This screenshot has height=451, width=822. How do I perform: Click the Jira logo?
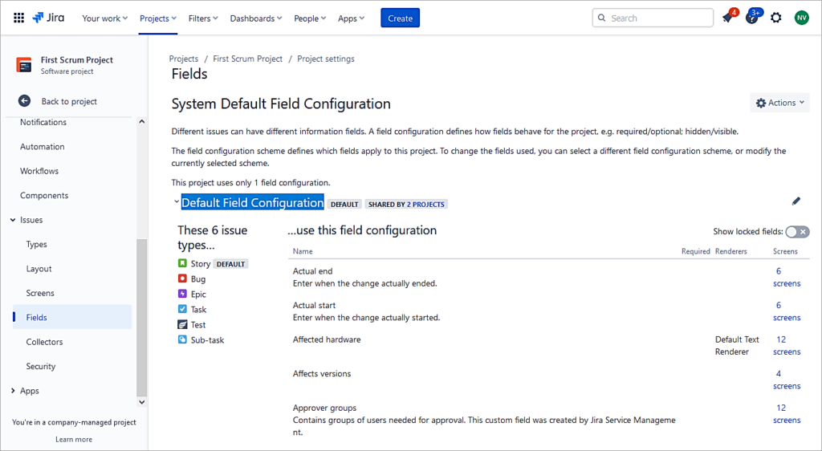point(49,18)
